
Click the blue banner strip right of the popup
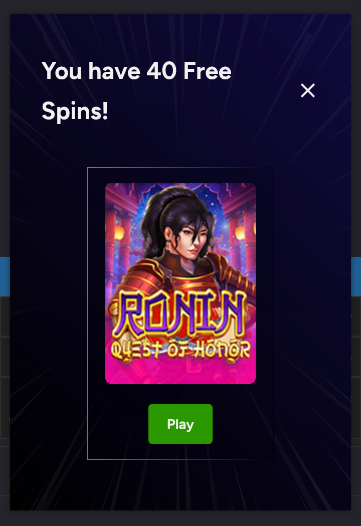click(x=356, y=277)
